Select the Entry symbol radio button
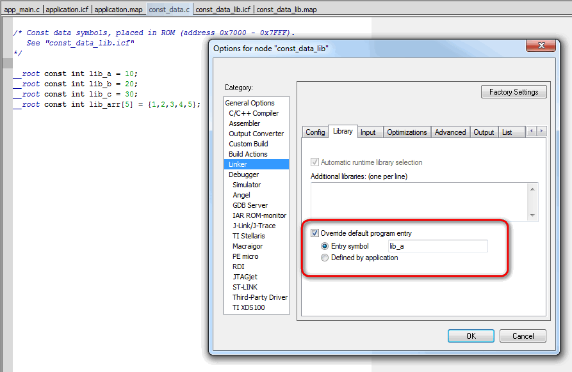Image resolution: width=572 pixels, height=372 pixels. 325,246
